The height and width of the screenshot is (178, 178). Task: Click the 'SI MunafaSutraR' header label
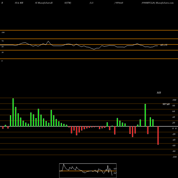click(44, 3)
